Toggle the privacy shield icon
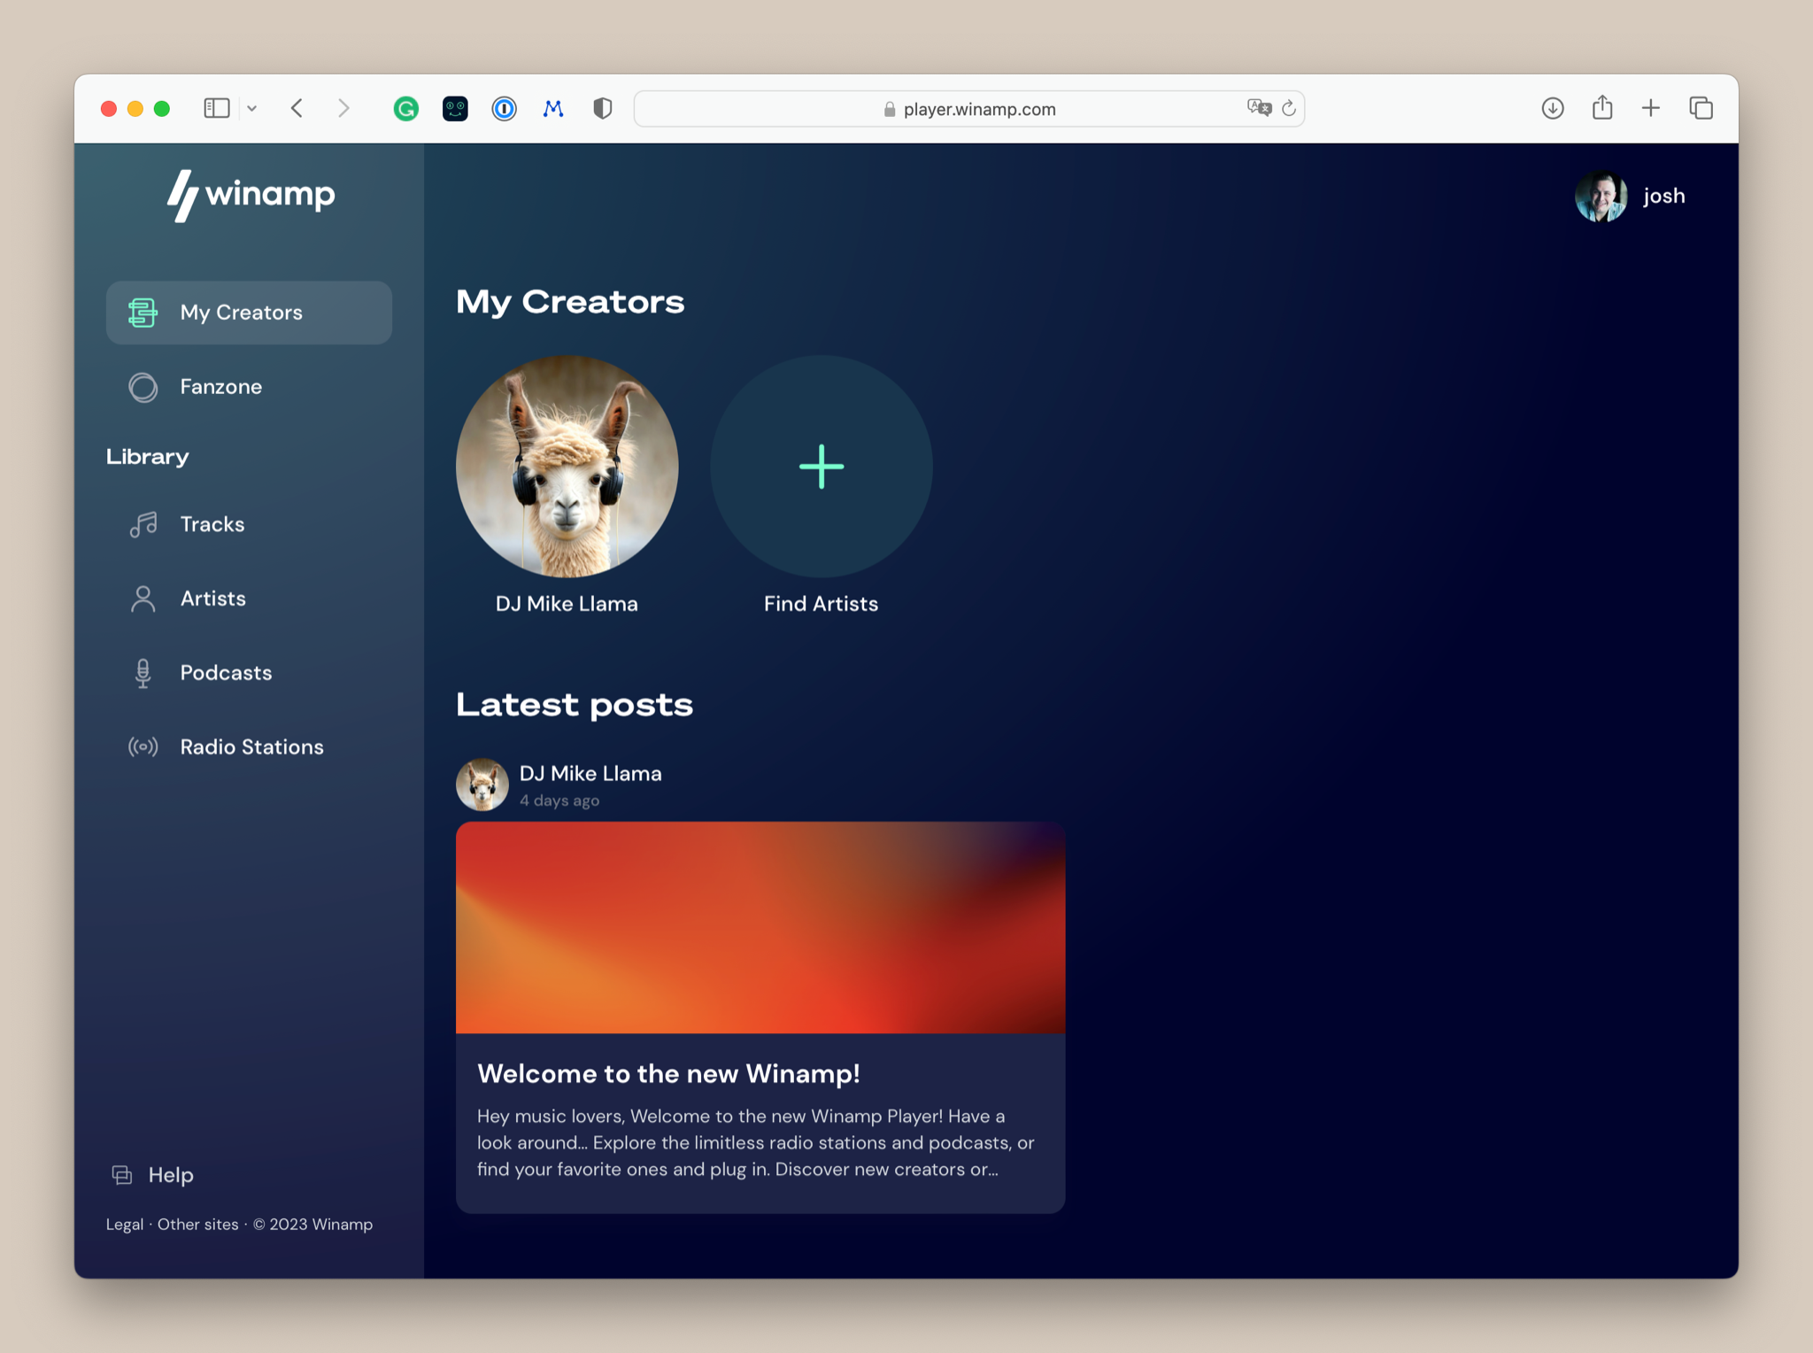1813x1353 pixels. coord(602,109)
